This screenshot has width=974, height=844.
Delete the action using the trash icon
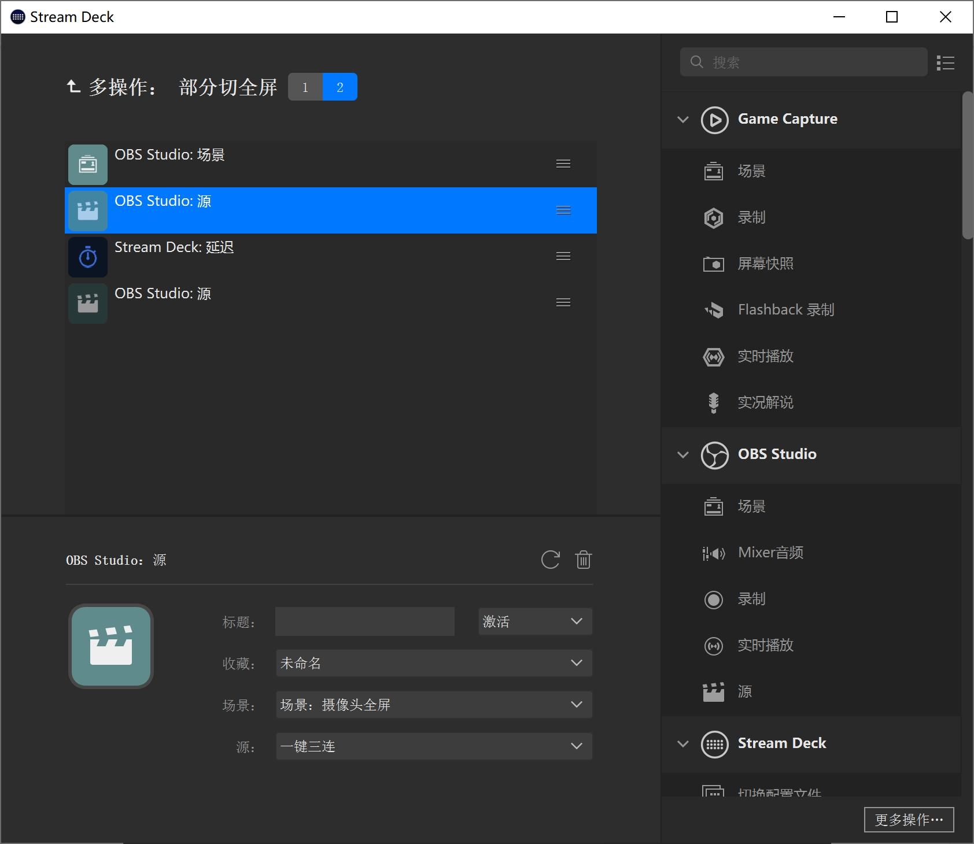pyautogui.click(x=584, y=559)
